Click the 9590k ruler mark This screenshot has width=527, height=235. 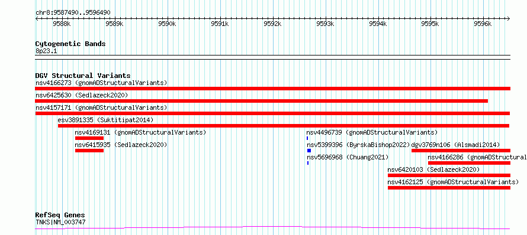pos(168,24)
